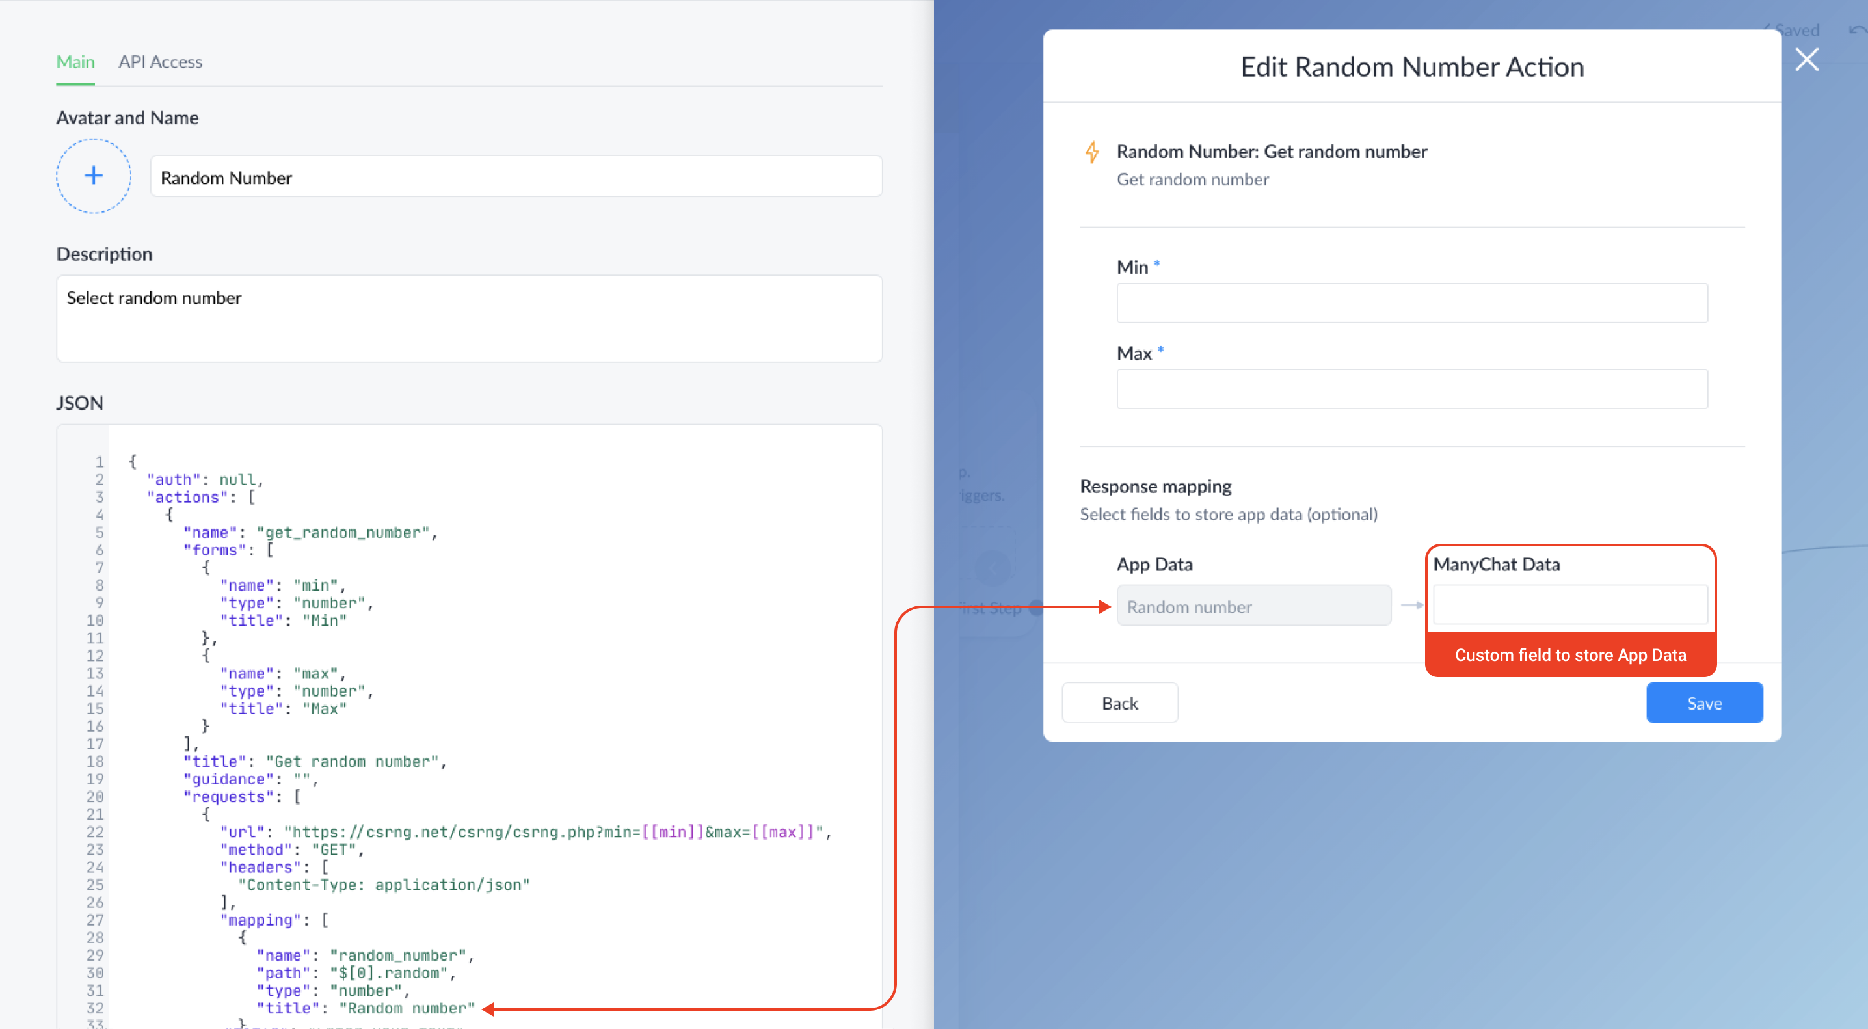Click the Random number App Data field
This screenshot has height=1029, width=1868.
click(x=1253, y=606)
